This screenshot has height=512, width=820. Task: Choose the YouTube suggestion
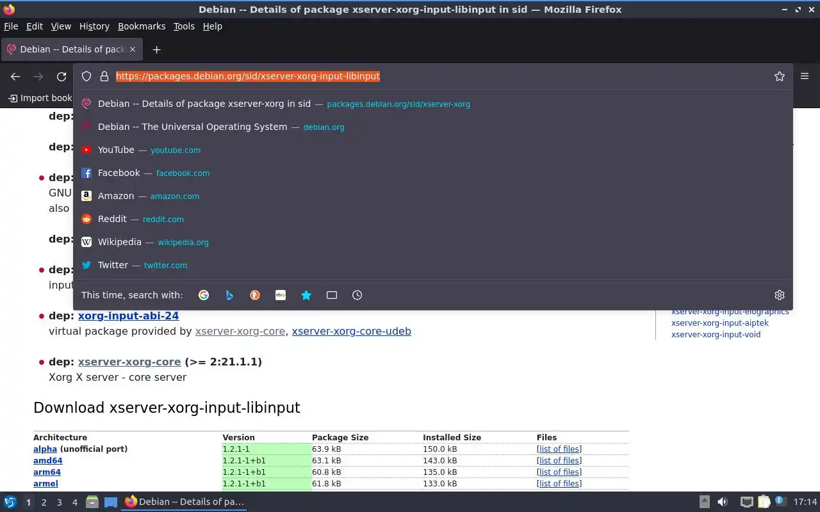click(x=433, y=150)
